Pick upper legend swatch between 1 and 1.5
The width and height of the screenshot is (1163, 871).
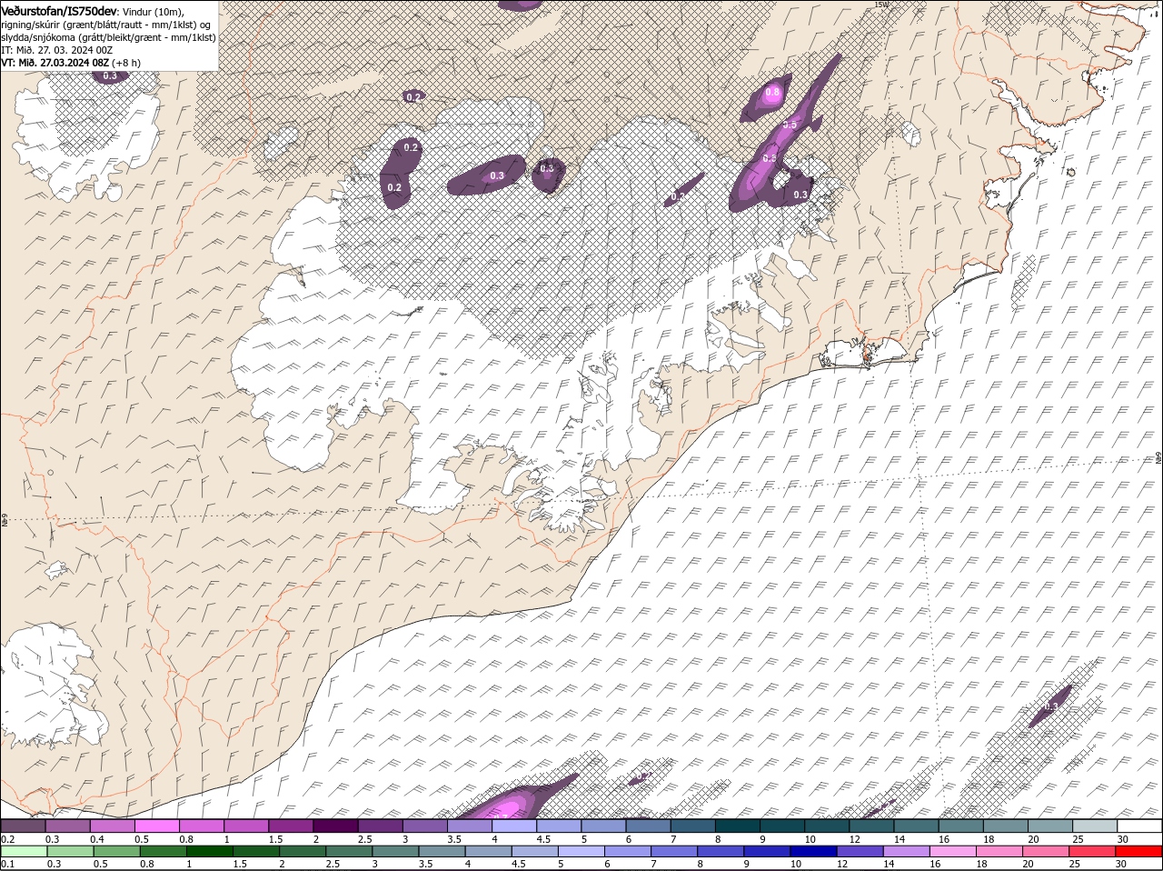246,826
